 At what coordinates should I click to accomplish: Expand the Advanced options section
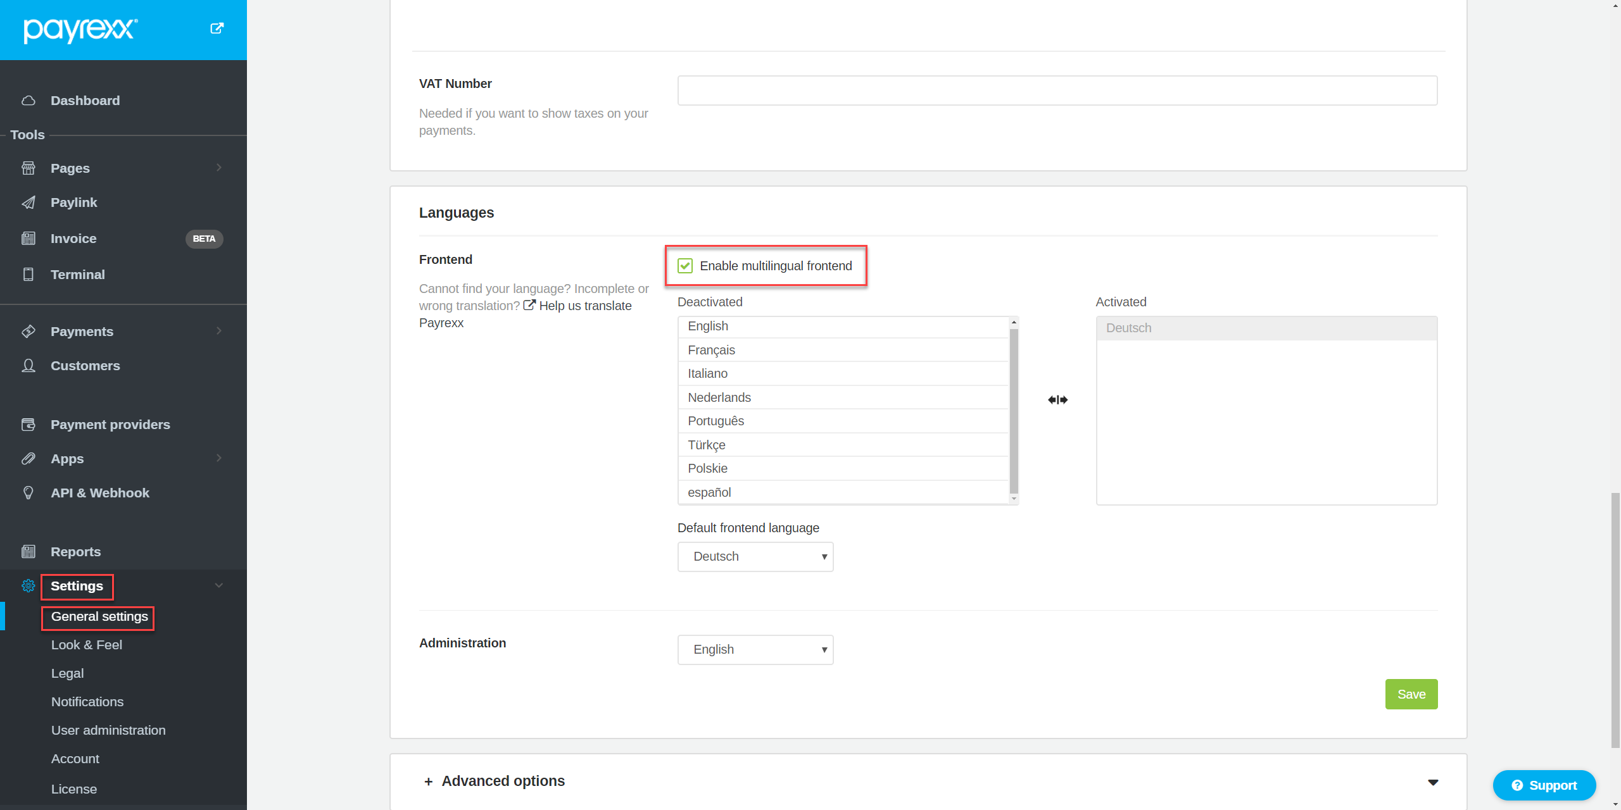[503, 781]
